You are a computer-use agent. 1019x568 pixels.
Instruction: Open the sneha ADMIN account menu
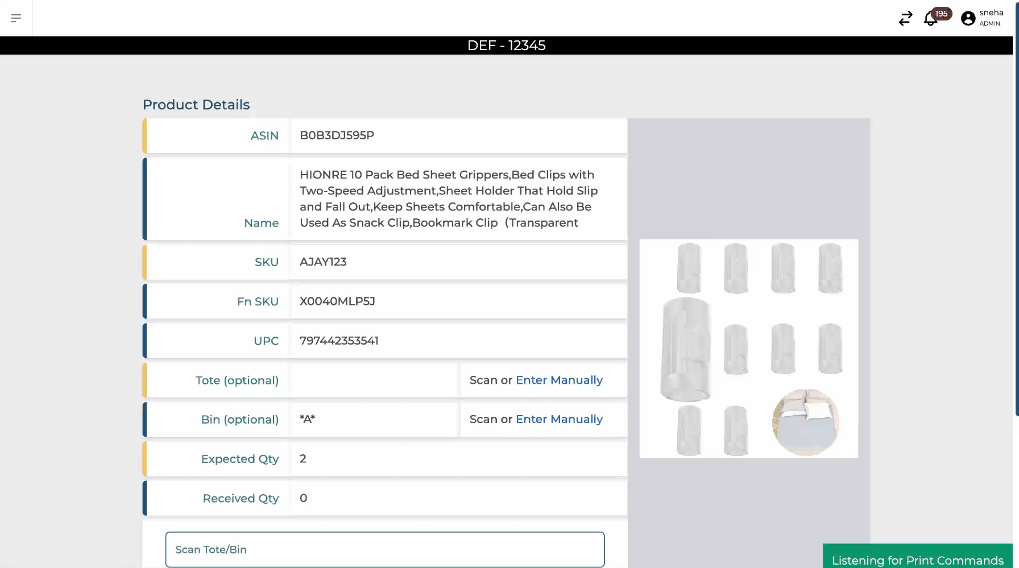coord(991,18)
